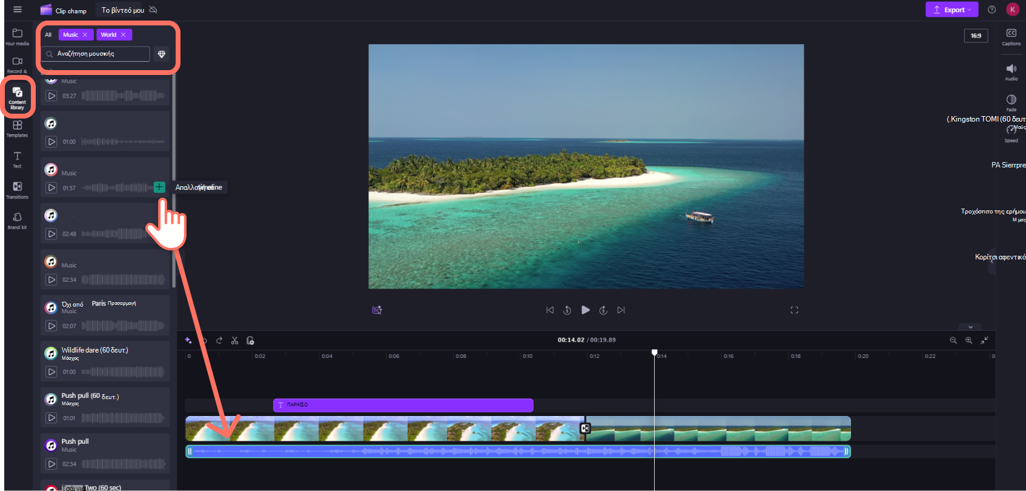Open the Brand kit tab
The height and width of the screenshot is (491, 1026).
point(18,221)
